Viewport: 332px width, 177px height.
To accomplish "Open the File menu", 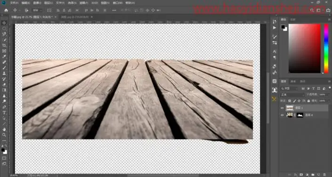I will [x=15, y=3].
